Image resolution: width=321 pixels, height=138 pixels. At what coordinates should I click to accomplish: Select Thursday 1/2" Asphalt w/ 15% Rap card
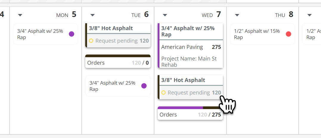pos(257,34)
